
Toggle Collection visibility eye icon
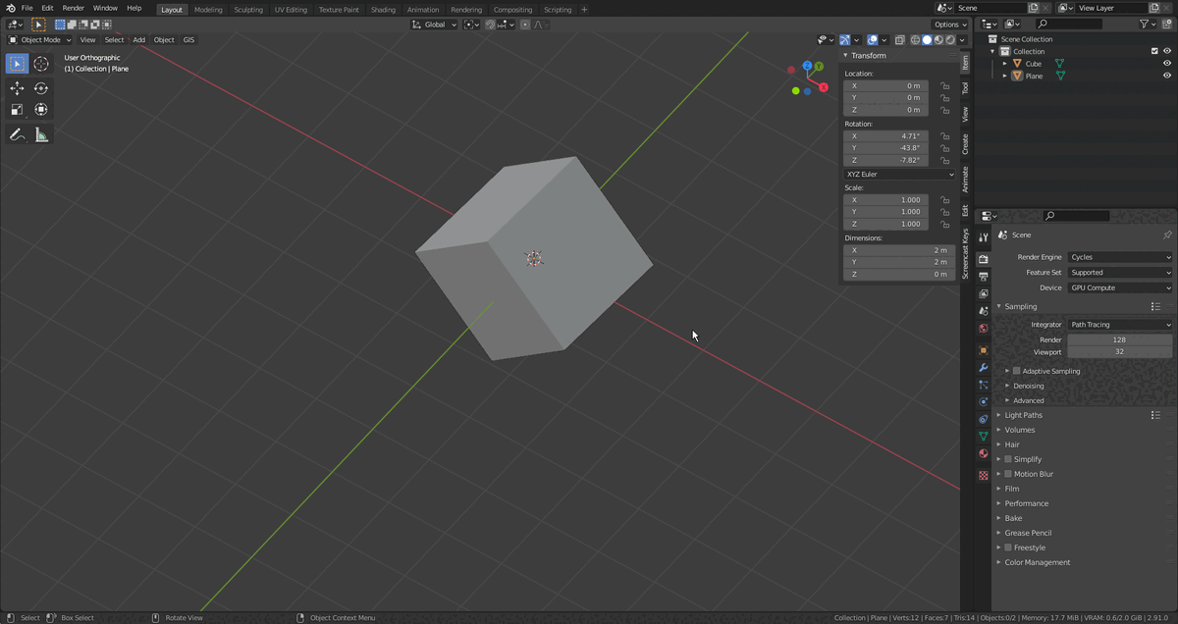[1167, 51]
